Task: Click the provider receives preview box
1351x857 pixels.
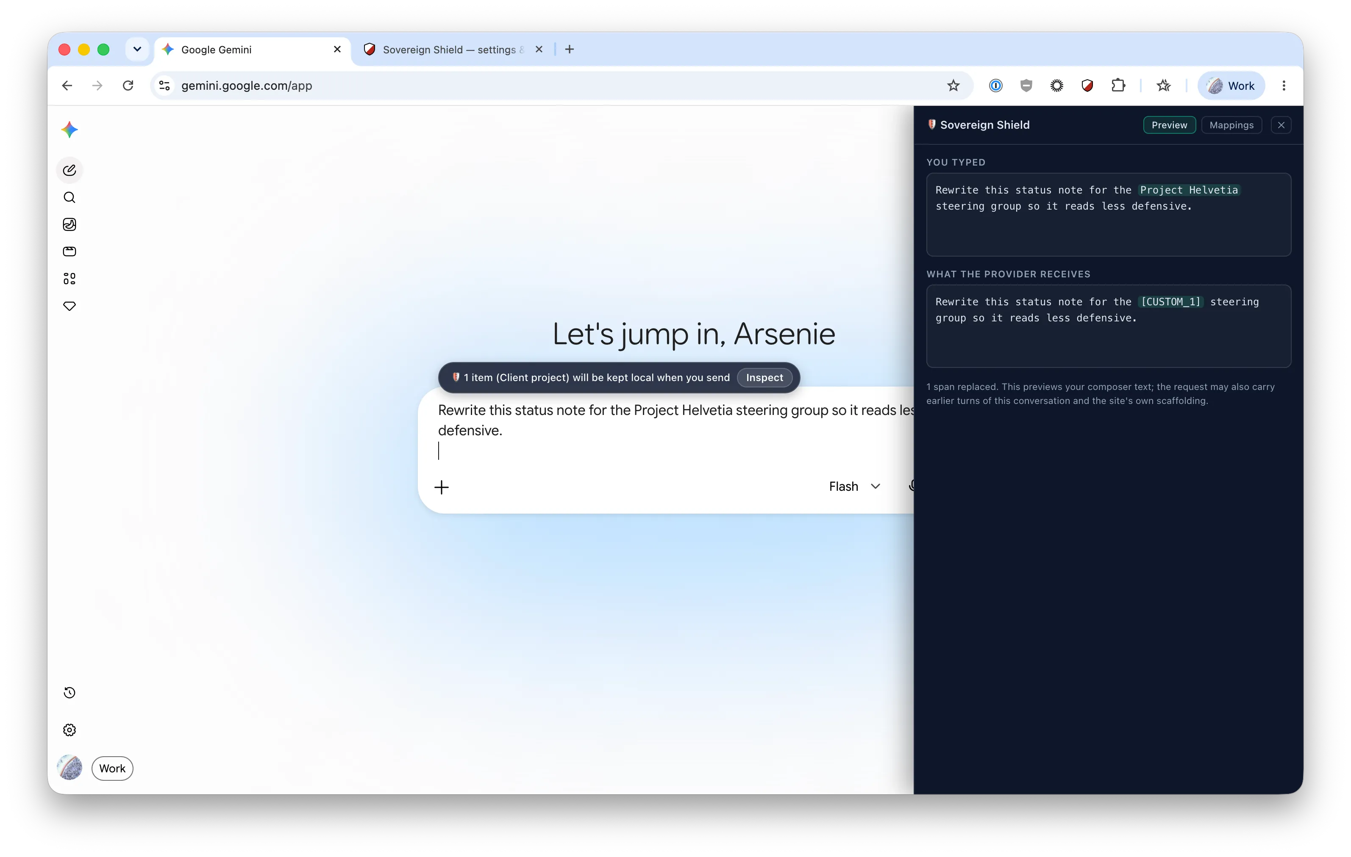Action: coord(1108,326)
